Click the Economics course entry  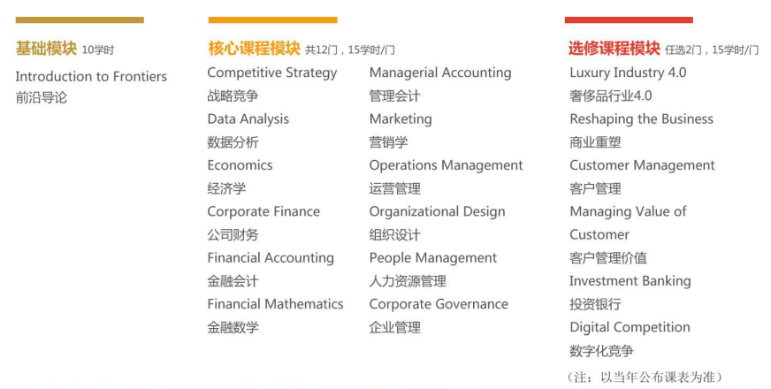click(x=240, y=165)
